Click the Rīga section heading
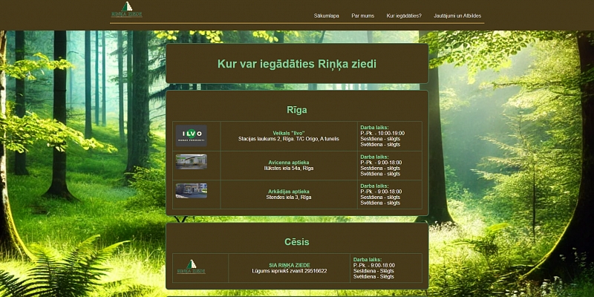594x297 pixels. click(x=297, y=110)
